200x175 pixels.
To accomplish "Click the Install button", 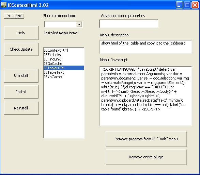I will pos(21,92).
